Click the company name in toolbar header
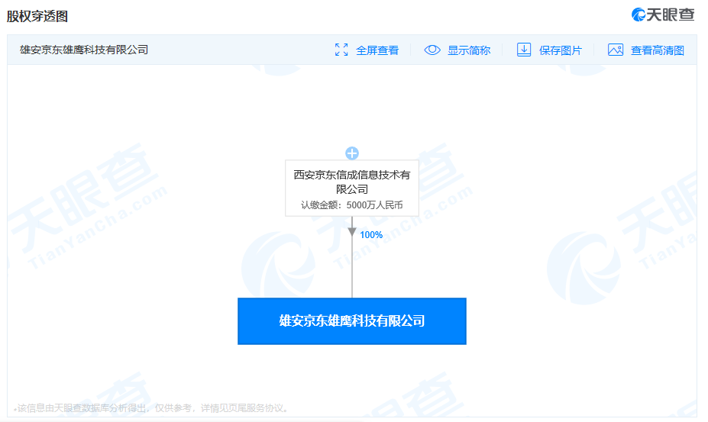 point(84,50)
